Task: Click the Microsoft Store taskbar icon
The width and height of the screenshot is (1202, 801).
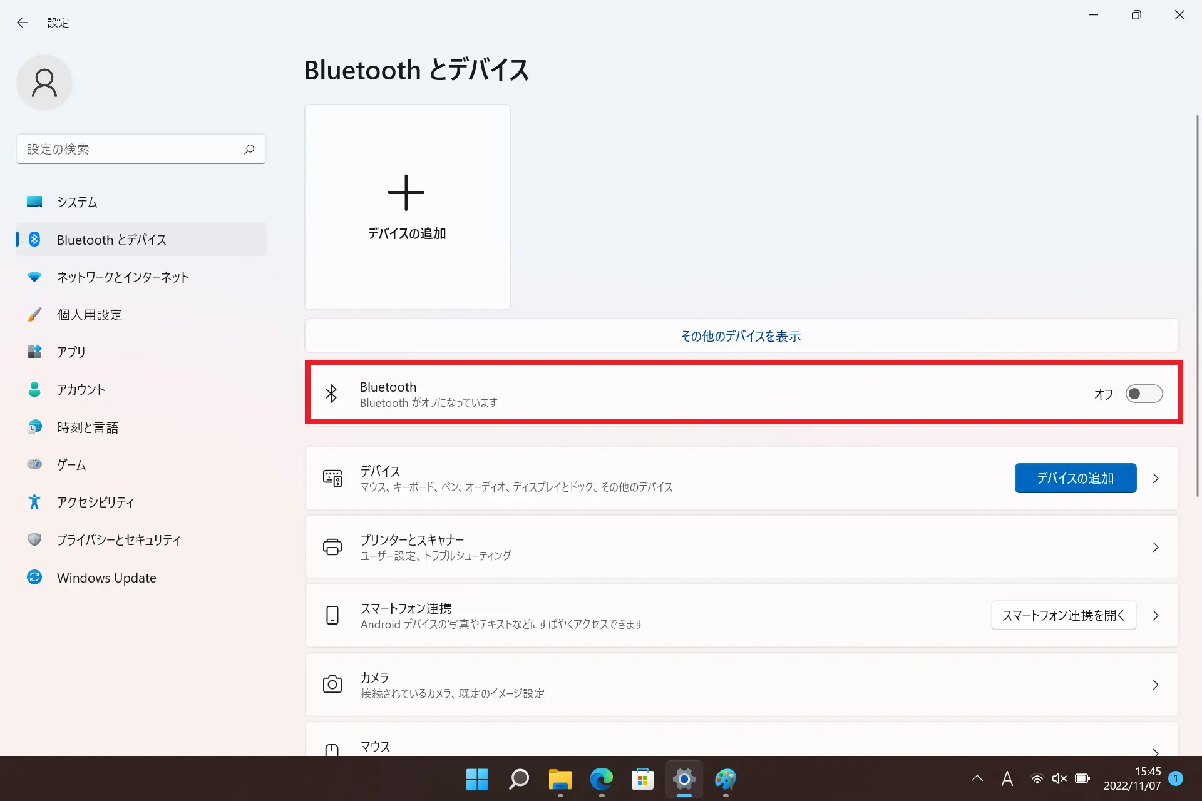Action: coord(642,779)
